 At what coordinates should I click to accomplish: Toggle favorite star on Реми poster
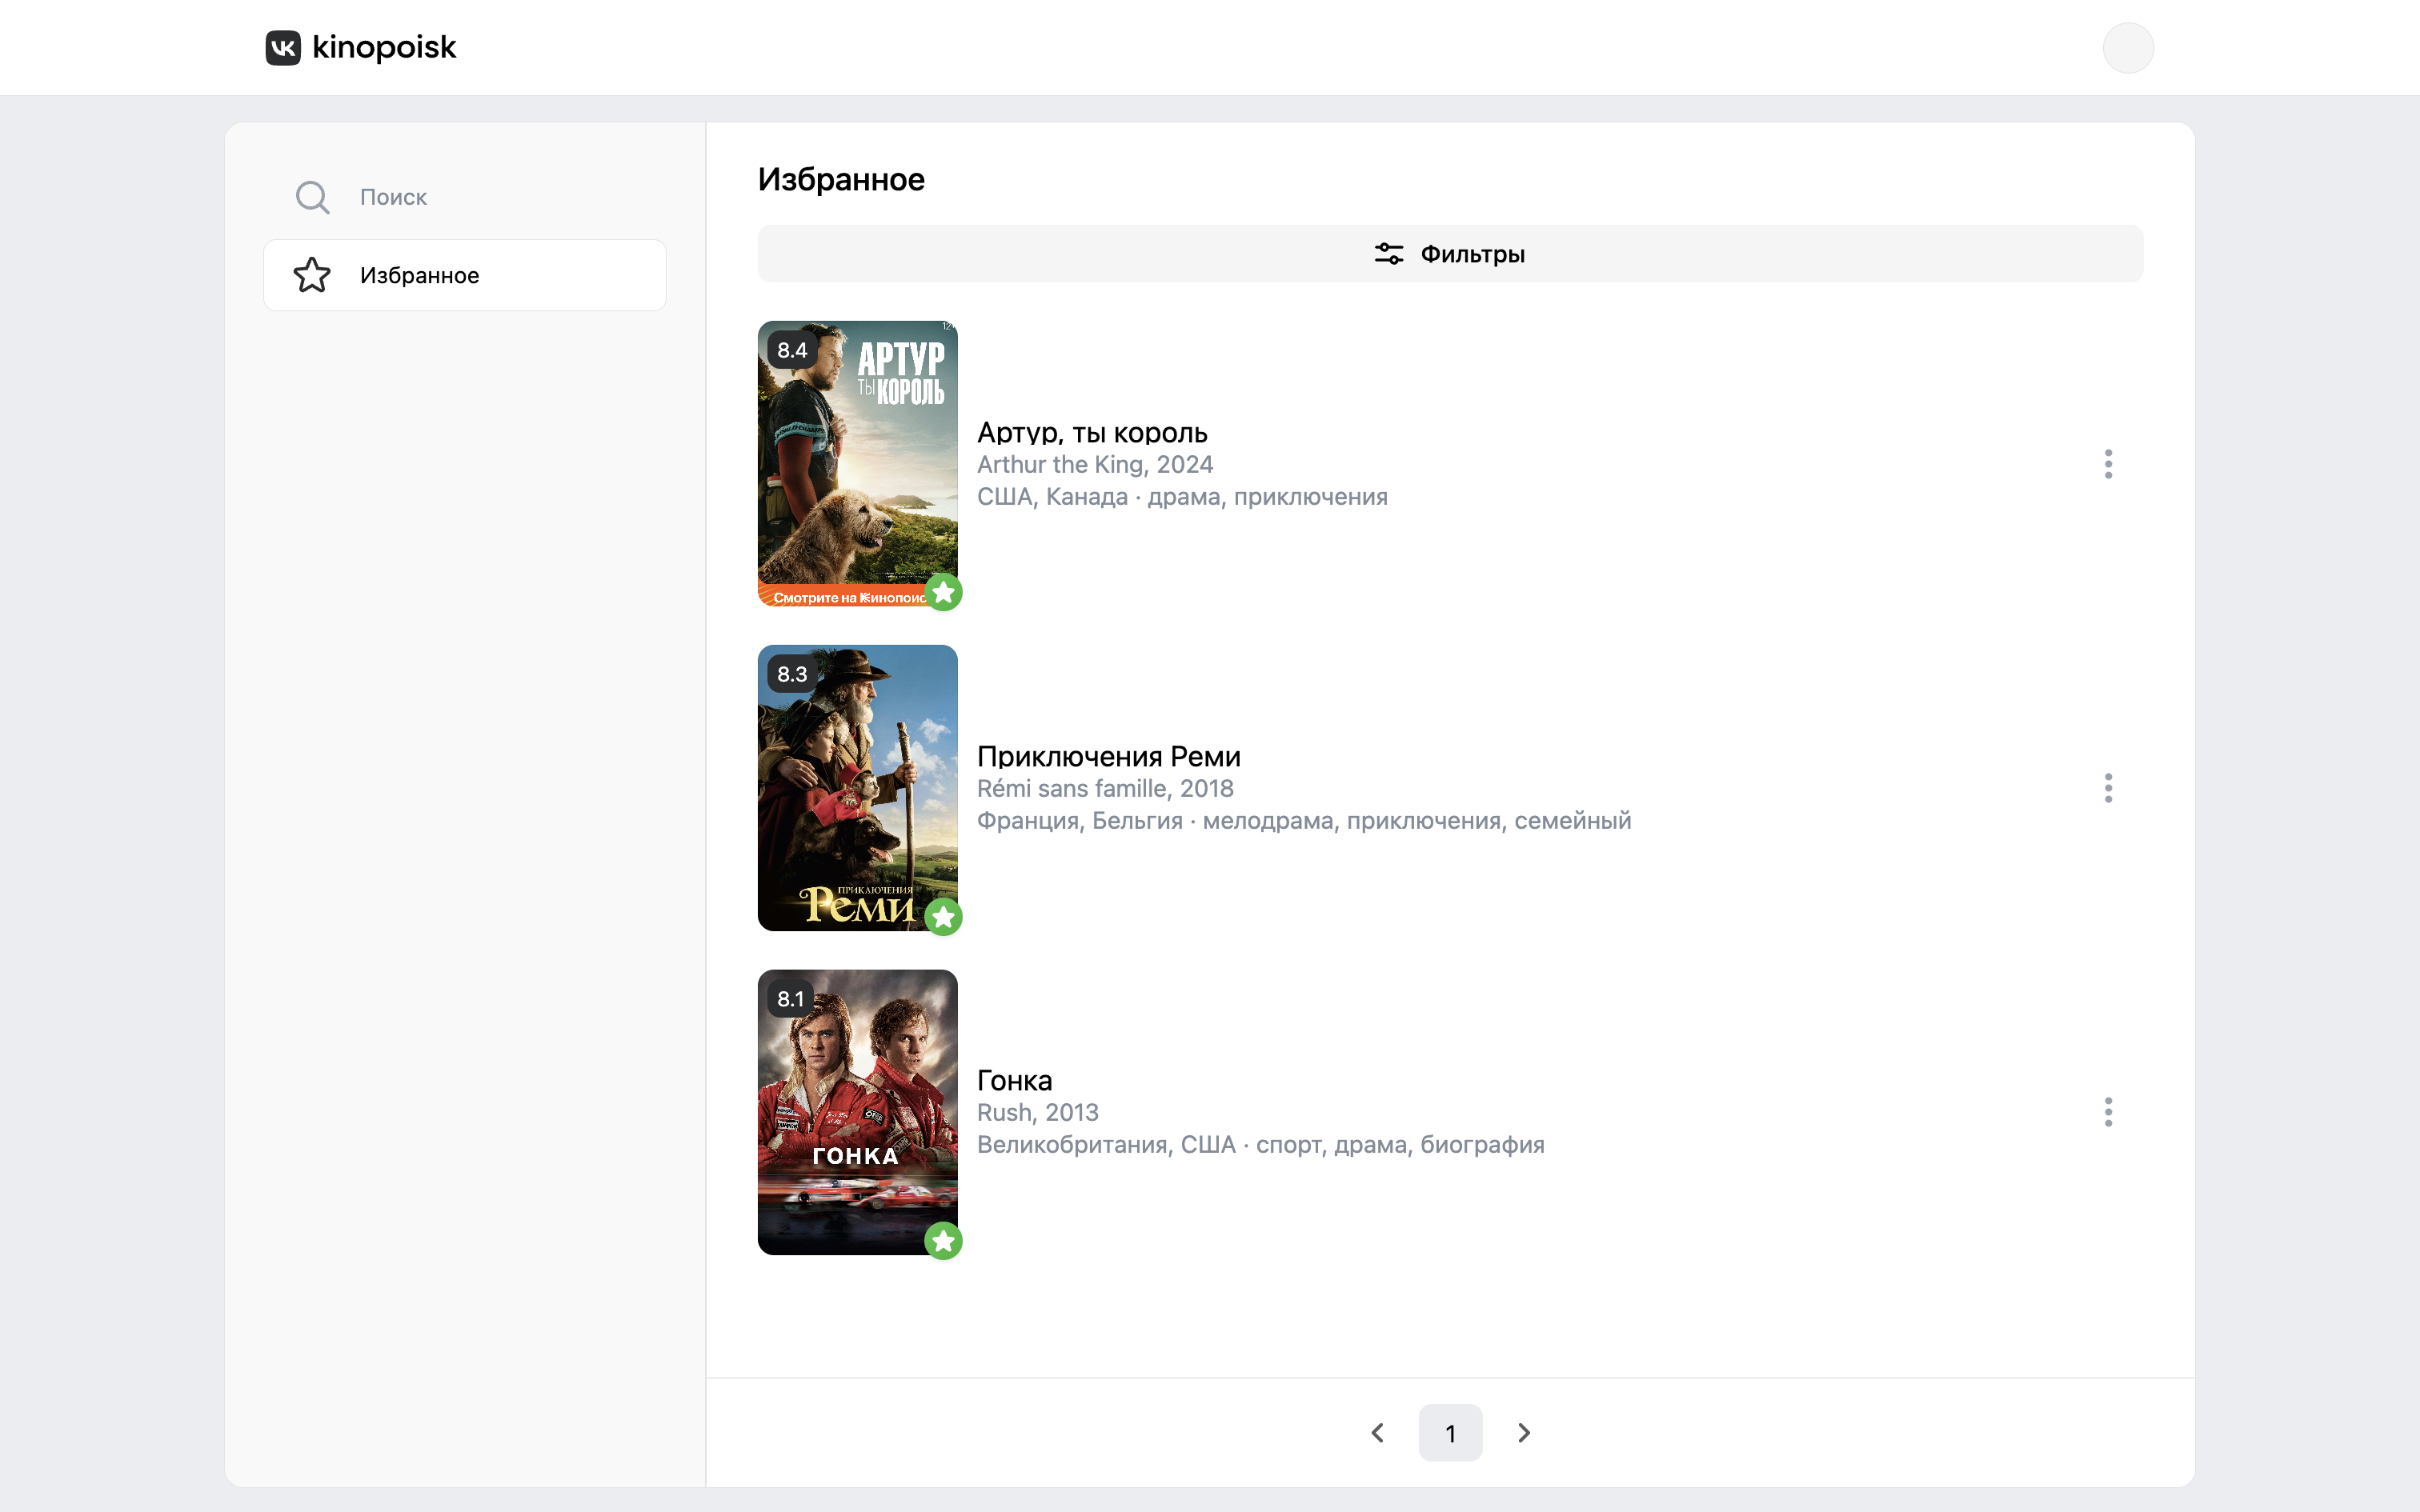tap(943, 916)
